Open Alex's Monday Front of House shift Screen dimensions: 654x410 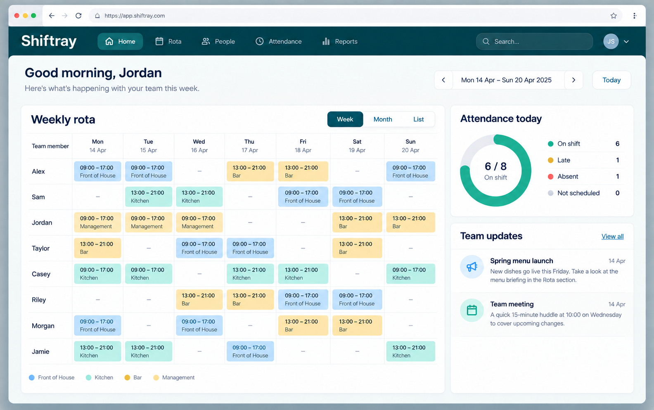[x=98, y=171]
